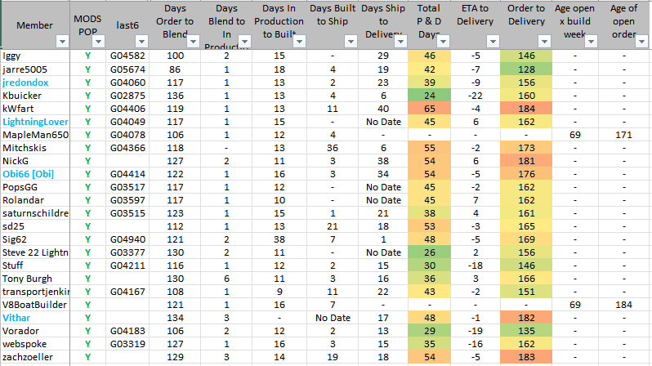Click the Vithar member link
Image resolution: width=652 pixels, height=366 pixels.
pos(16,317)
